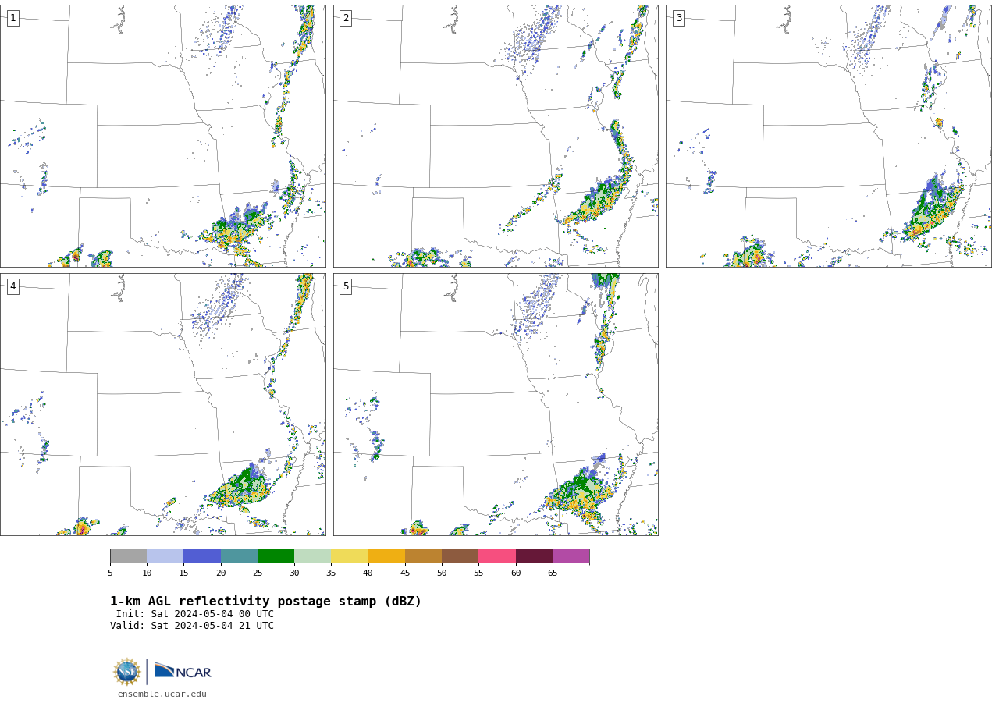Click the brown 50-55 dBZ swatch
The image size is (999, 703).
(x=460, y=556)
